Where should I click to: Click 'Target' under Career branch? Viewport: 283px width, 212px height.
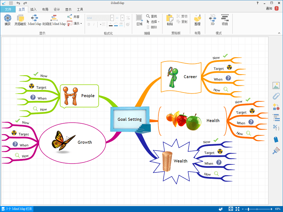[219, 69]
